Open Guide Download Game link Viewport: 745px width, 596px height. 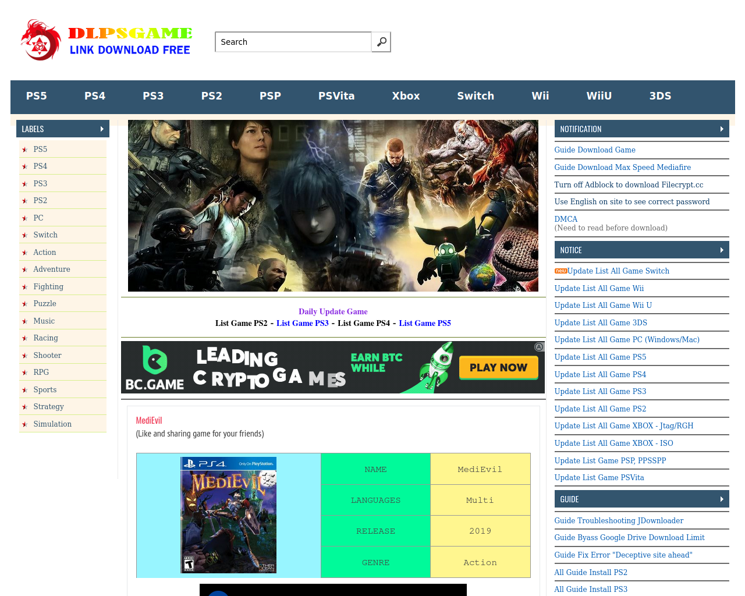[x=595, y=150]
